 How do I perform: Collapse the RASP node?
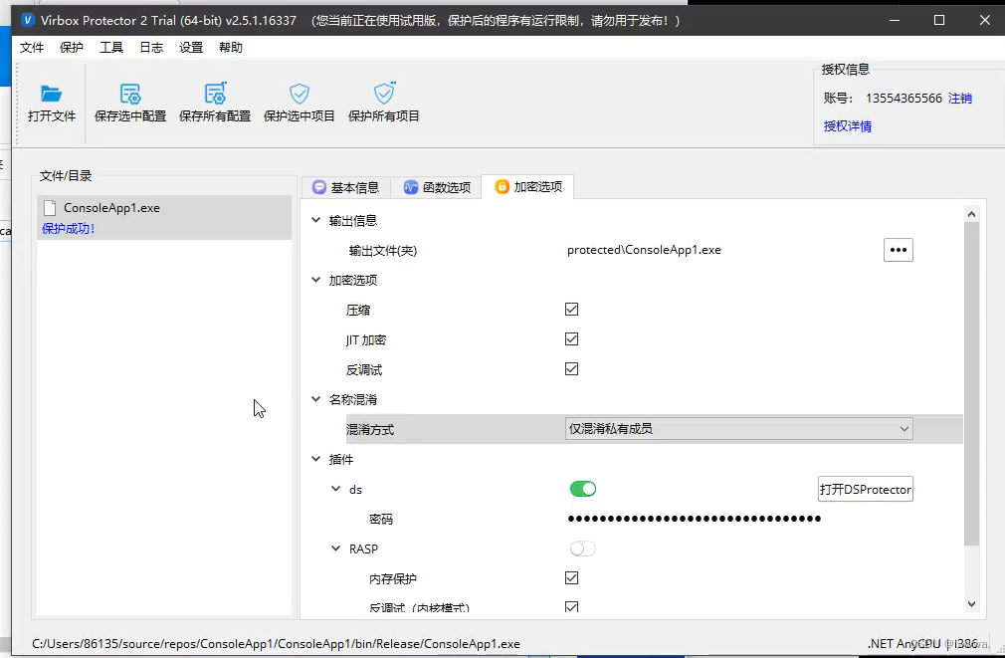coord(336,548)
